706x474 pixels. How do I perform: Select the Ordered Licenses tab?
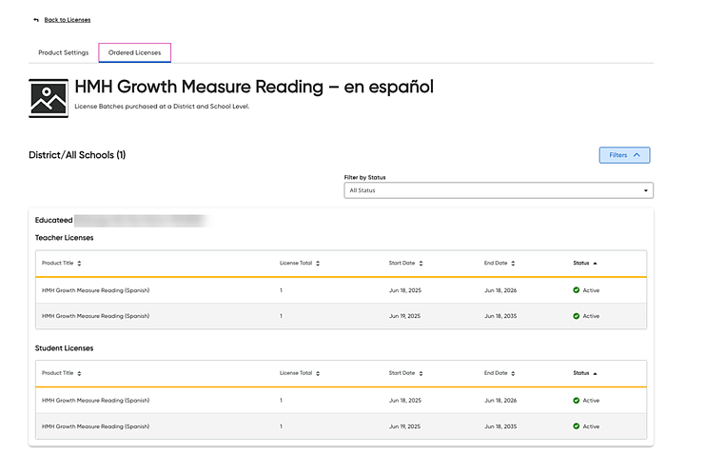(x=134, y=52)
